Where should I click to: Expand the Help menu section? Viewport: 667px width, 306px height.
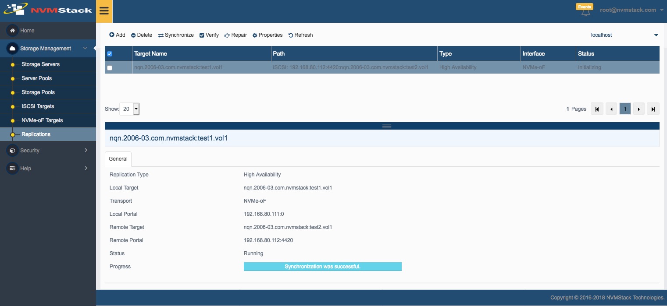pyautogui.click(x=86, y=169)
